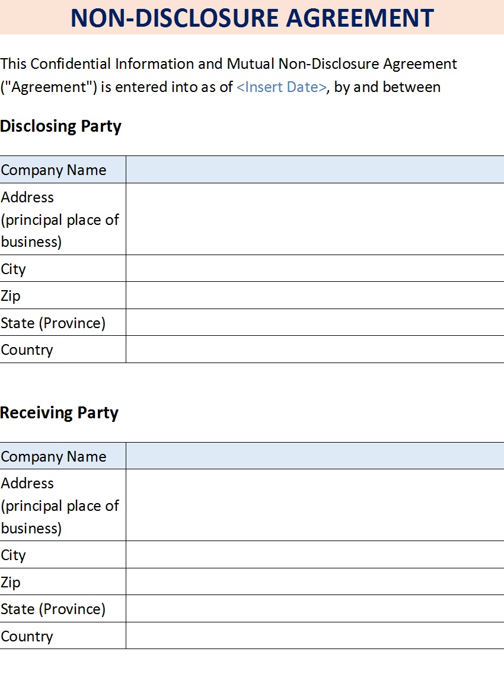Select the Disclosing Party heading
Viewport: 504px width, 693px height.
click(60, 126)
